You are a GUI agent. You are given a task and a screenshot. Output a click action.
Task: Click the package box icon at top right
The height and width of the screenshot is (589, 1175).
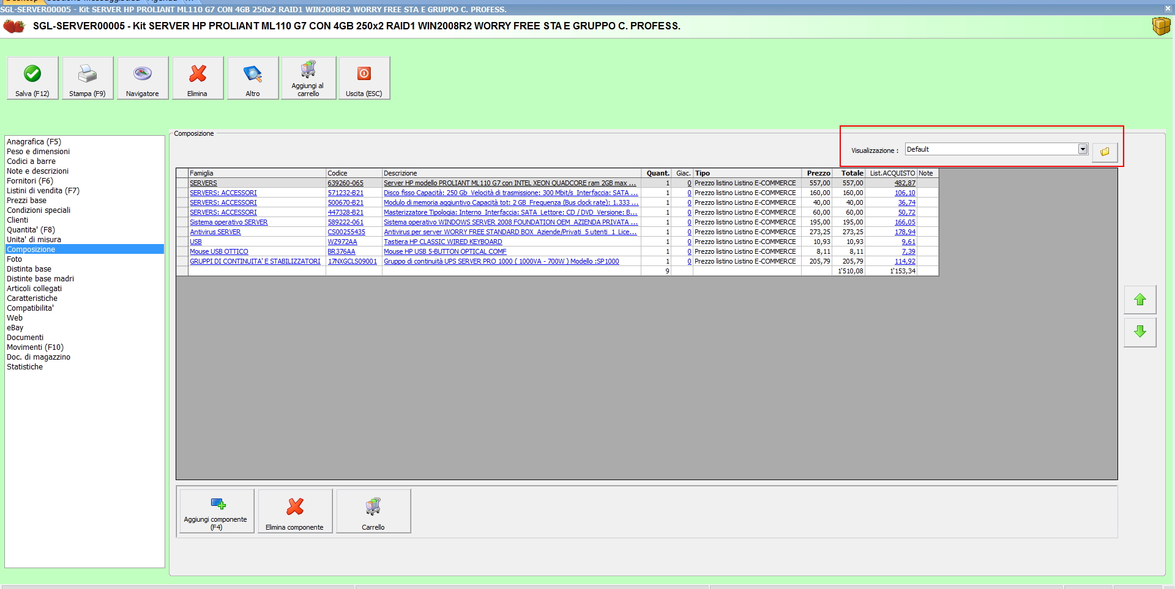pos(1161,26)
